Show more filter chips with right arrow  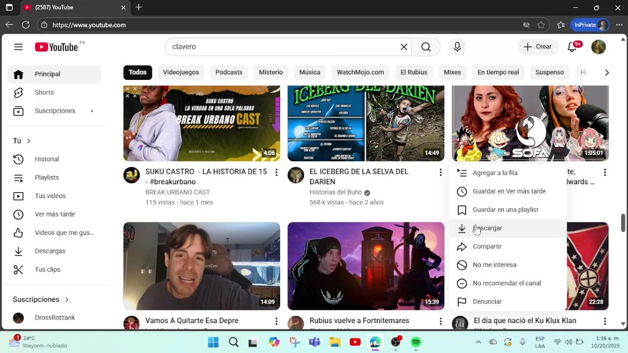pyautogui.click(x=607, y=73)
